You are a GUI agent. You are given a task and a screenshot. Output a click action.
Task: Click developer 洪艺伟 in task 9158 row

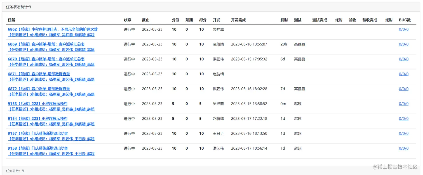(218, 148)
